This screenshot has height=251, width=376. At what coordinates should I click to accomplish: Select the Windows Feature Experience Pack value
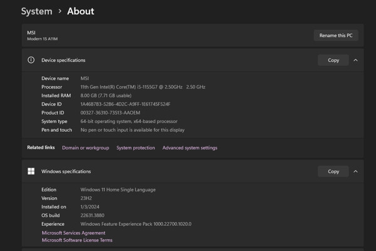point(136,224)
